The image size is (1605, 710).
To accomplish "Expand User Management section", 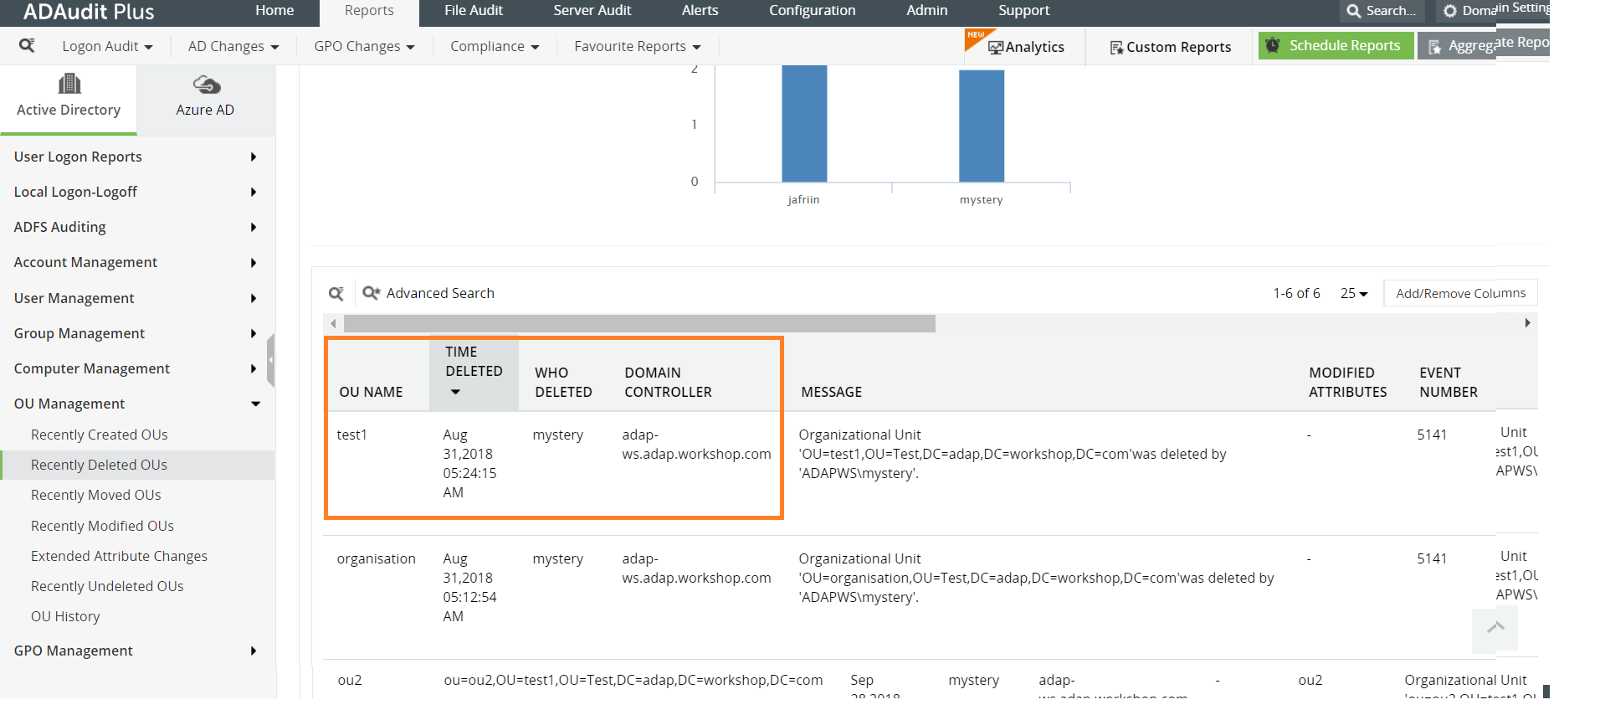I will tap(137, 298).
